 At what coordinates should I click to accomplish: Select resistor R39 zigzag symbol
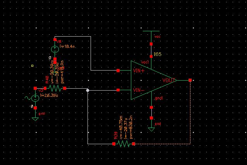pos(123,144)
